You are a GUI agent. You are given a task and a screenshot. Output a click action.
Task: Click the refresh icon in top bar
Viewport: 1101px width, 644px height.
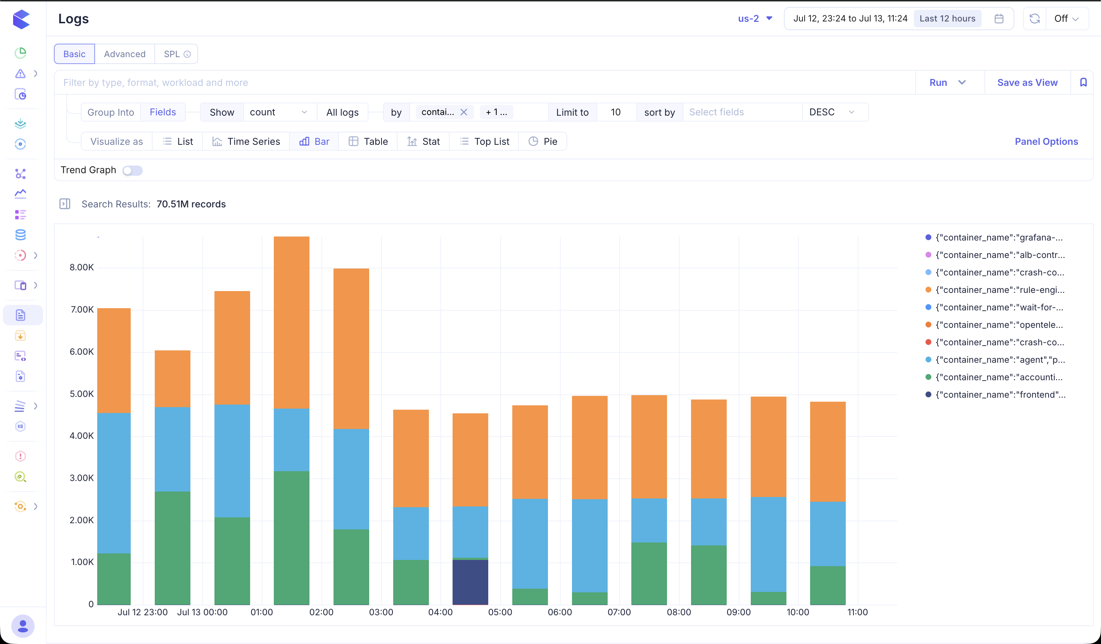(1034, 19)
